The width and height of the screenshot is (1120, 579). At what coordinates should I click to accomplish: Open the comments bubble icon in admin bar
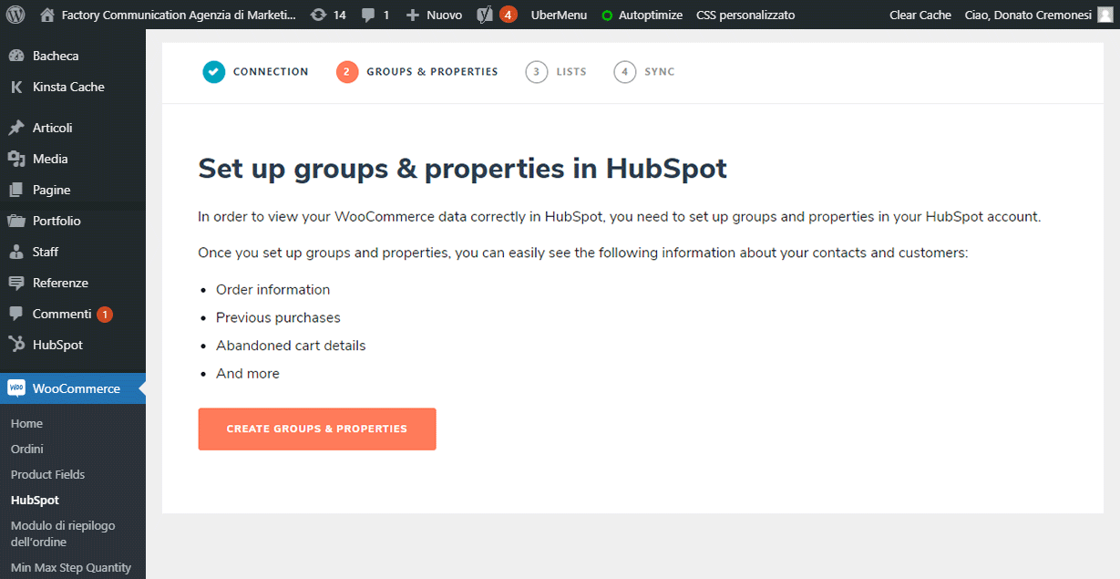[367, 16]
